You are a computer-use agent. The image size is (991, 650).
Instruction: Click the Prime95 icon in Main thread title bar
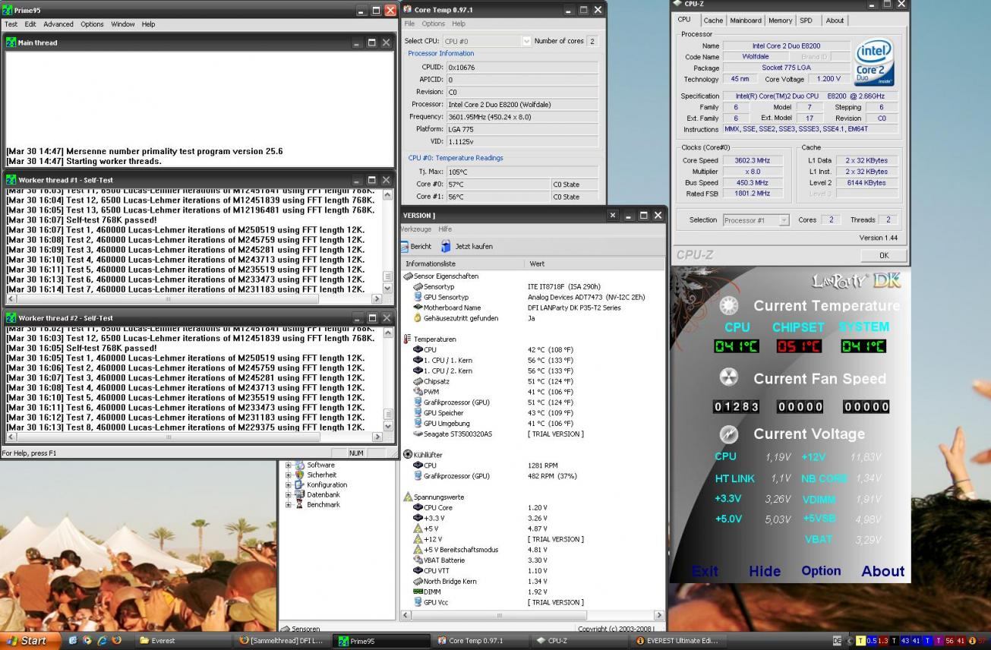11,43
